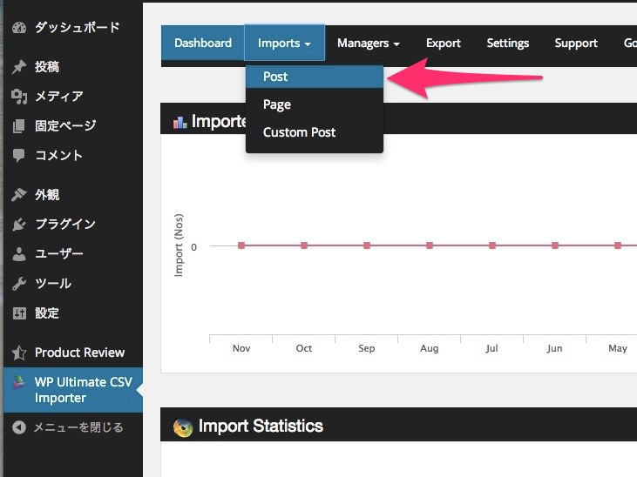637x477 pixels.
Task: Open the Settings tab
Action: [x=508, y=43]
